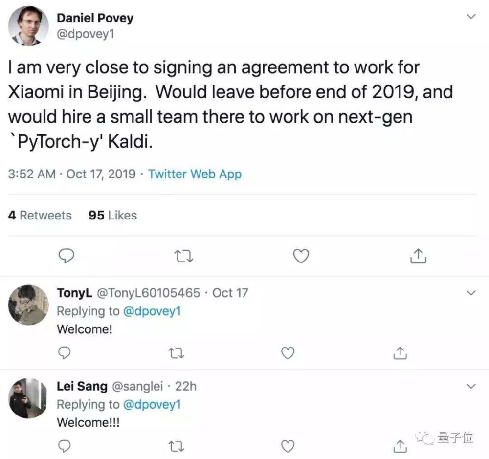Image resolution: width=489 pixels, height=459 pixels.
Task: Like Lei Sang's Welcome reply
Action: [289, 446]
